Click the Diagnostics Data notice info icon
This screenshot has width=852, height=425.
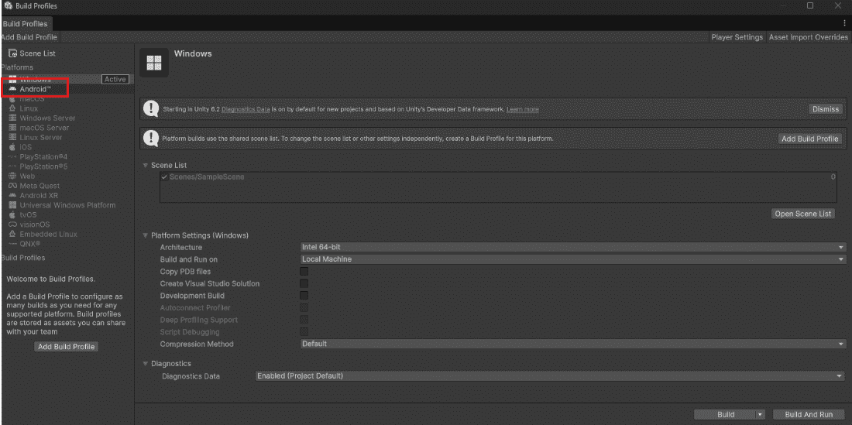point(151,109)
